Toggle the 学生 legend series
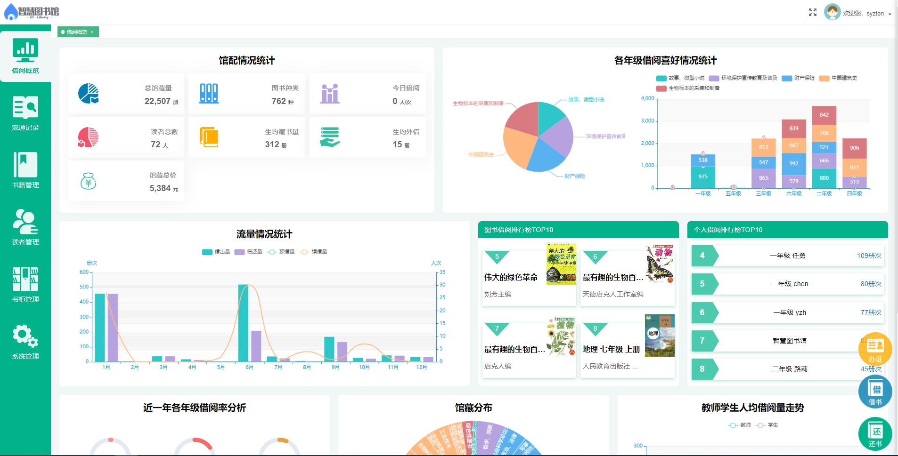Screen dimensions: 898x456 coord(767,425)
